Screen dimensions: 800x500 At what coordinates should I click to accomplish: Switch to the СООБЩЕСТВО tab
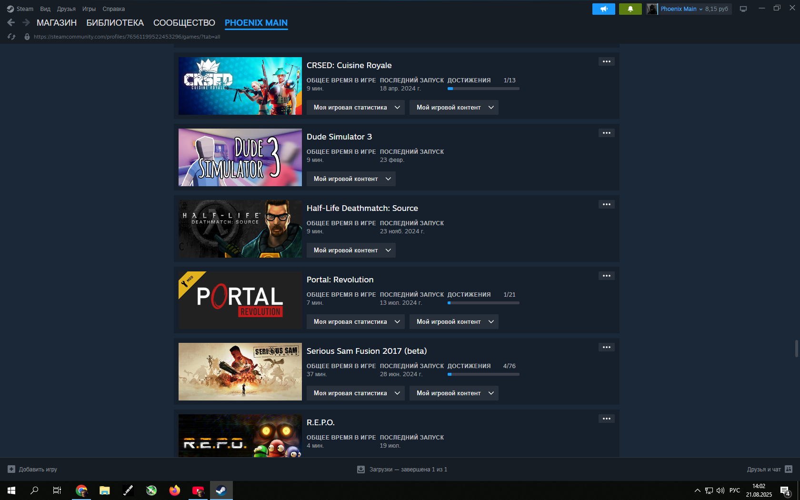(184, 23)
